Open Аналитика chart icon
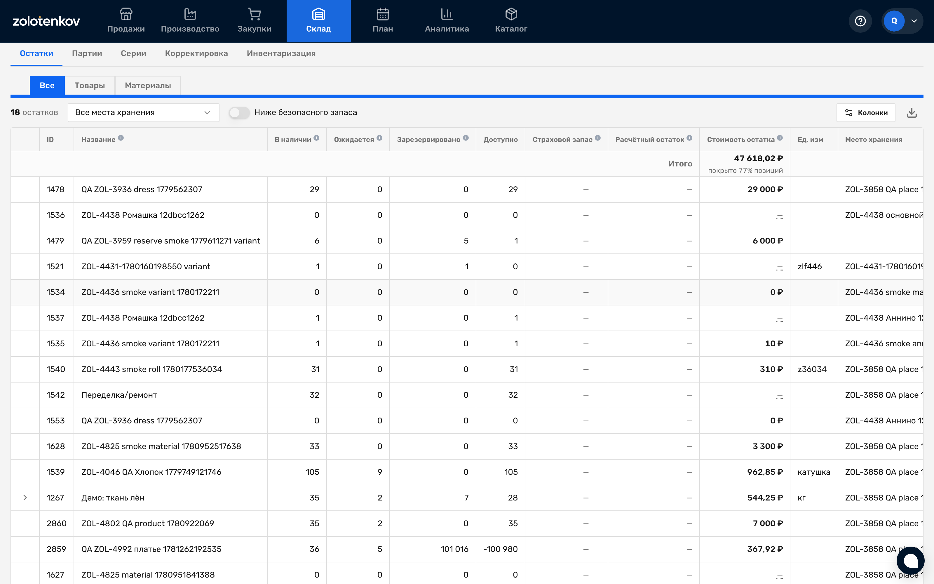Screen dimensions: 934x584 click(447, 14)
